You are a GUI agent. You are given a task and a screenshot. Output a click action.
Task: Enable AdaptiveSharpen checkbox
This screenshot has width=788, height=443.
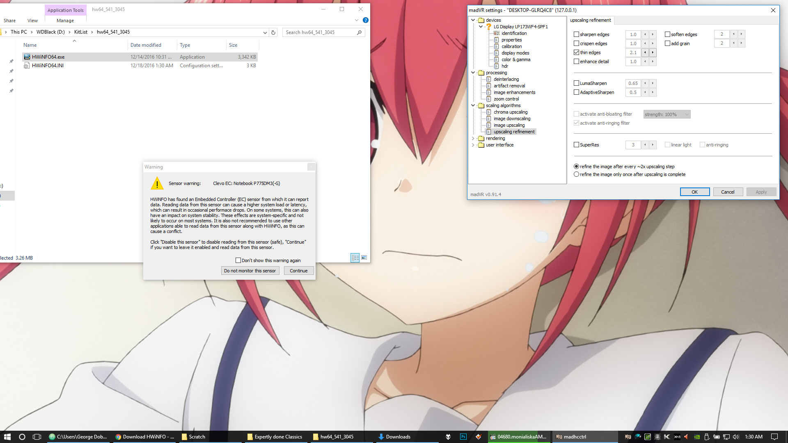point(576,92)
